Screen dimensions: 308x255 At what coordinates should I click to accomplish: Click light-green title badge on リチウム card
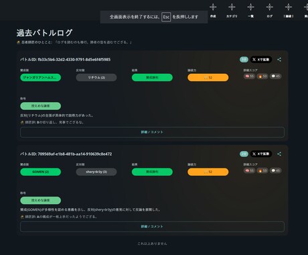(41, 106)
